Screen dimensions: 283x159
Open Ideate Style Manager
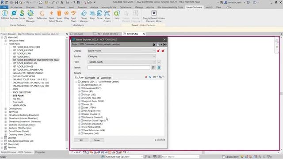coord(31,16)
